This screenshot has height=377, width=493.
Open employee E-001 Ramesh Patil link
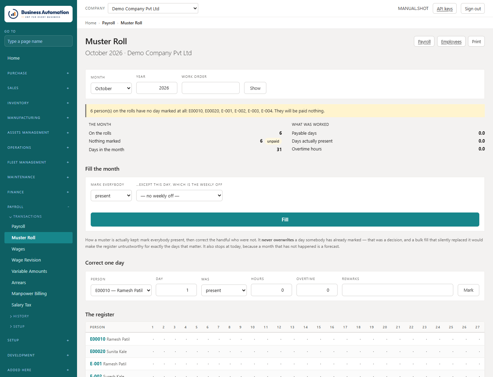(x=96, y=364)
